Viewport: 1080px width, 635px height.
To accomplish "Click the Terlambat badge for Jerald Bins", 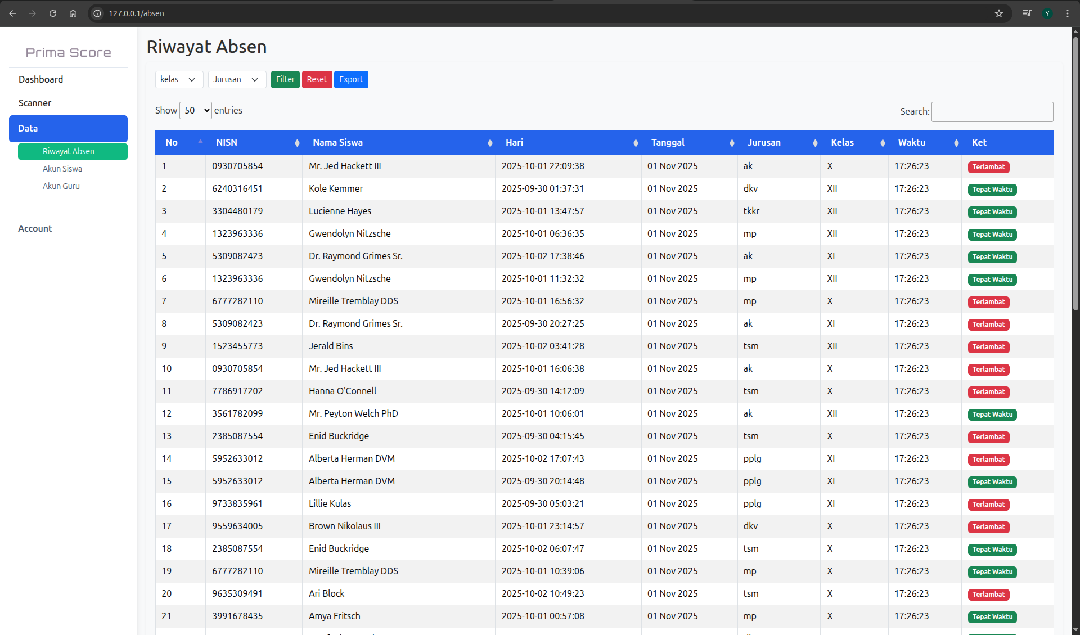I will point(988,347).
